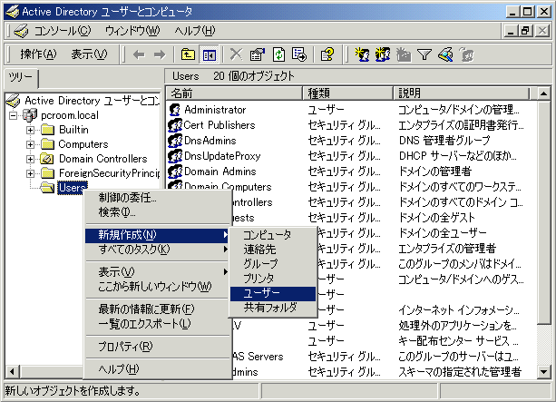
Task: Select 共有フォルダ in the new submenu
Action: tap(273, 308)
